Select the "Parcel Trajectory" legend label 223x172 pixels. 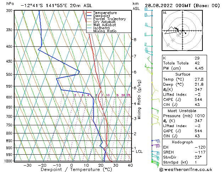(110, 19)
